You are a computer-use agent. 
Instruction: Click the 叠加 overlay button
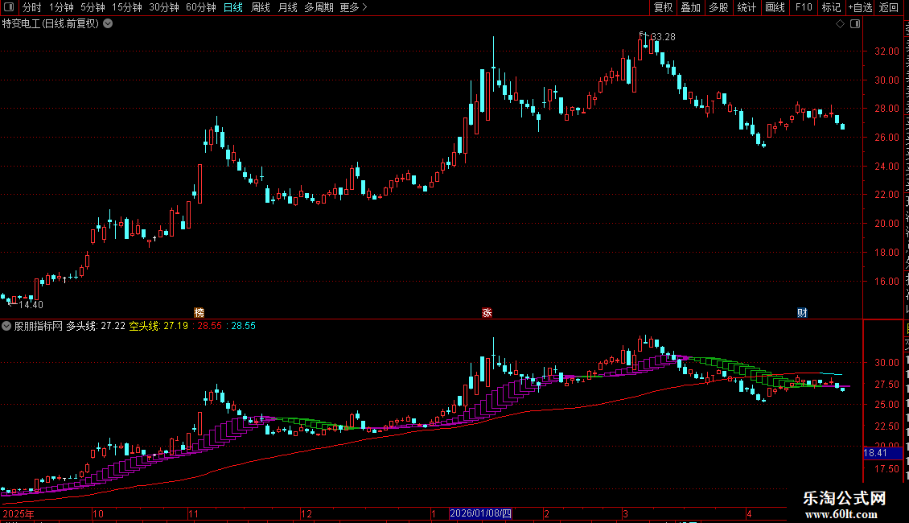tap(690, 7)
